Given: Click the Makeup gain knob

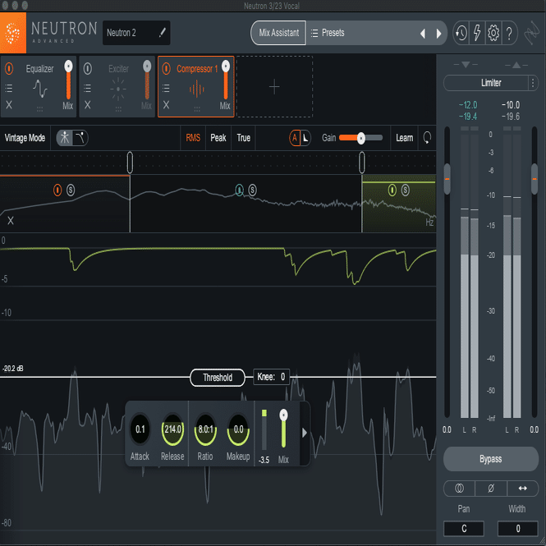Looking at the screenshot, I should click(x=238, y=429).
